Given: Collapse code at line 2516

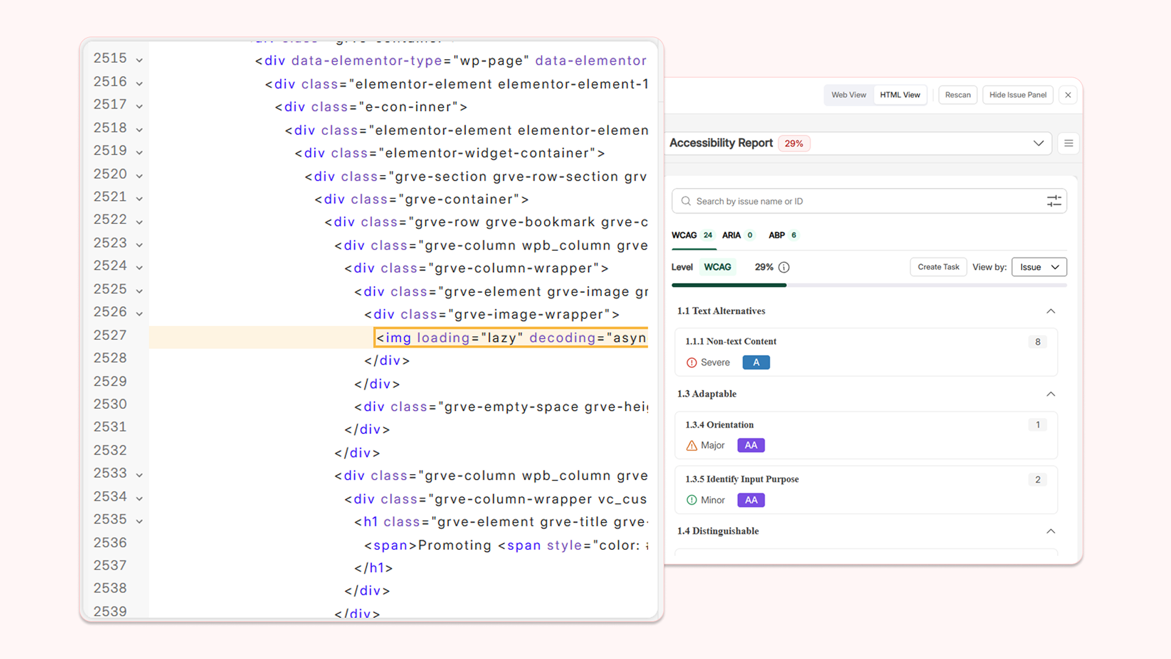Looking at the screenshot, I should (x=140, y=83).
